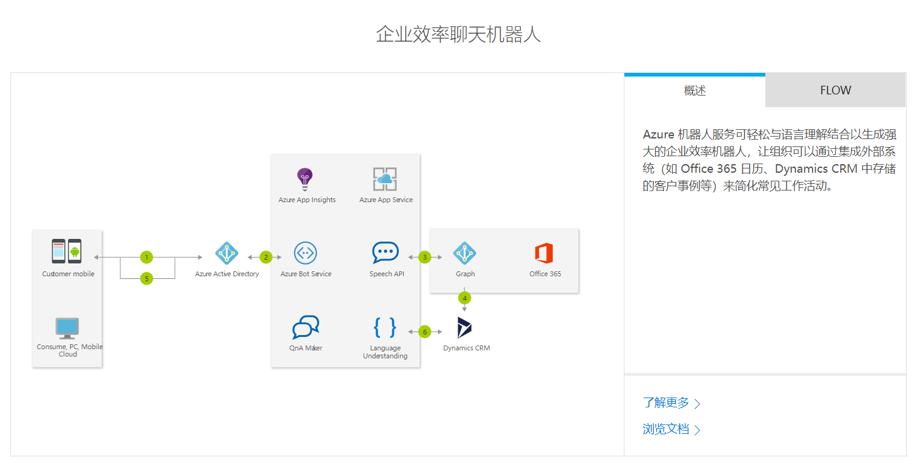Screen dimensions: 921x468
Task: Select flow step marker 5
Action: click(x=145, y=279)
